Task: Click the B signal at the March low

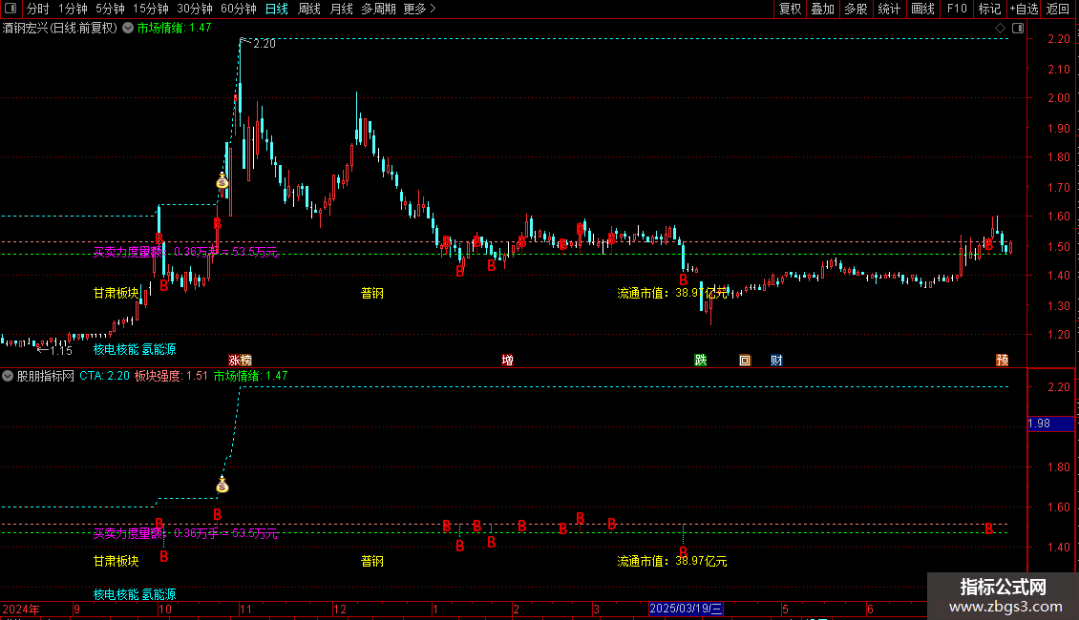Action: 683,279
